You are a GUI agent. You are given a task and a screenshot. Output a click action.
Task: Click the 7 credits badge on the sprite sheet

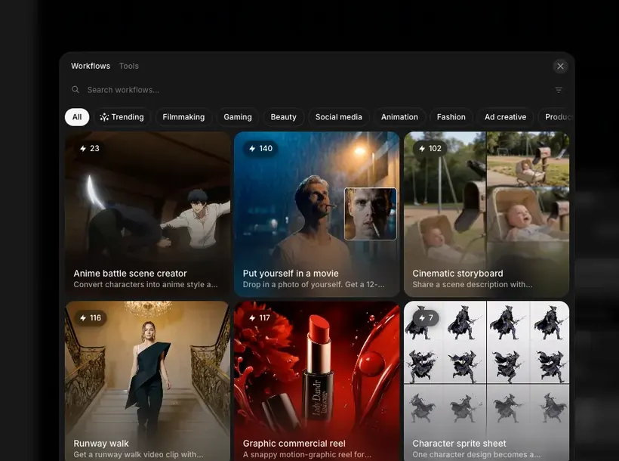coord(426,318)
